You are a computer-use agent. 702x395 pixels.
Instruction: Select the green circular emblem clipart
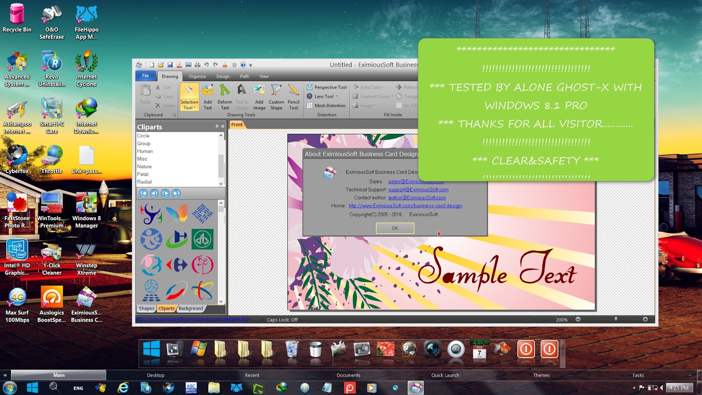point(202,239)
